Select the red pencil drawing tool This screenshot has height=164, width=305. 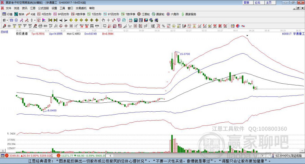[x=4, y=26]
